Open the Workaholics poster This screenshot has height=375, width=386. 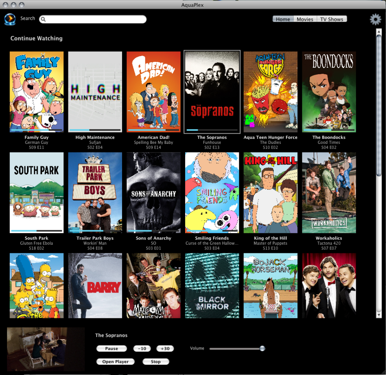point(329,193)
